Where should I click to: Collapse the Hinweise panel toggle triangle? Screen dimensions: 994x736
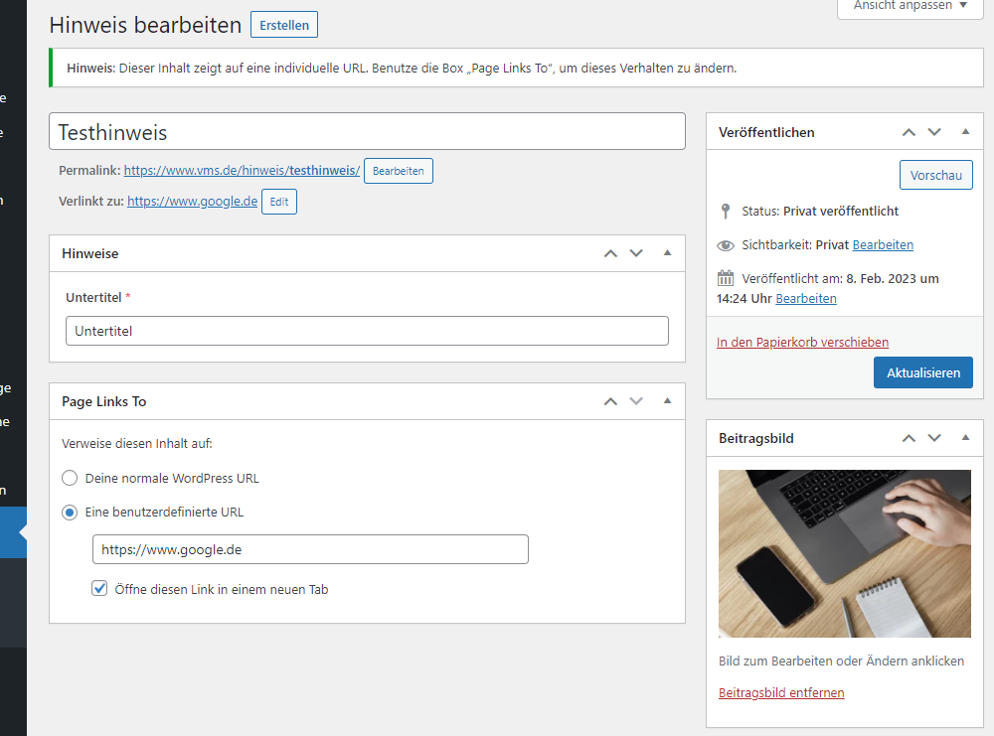[x=667, y=253]
